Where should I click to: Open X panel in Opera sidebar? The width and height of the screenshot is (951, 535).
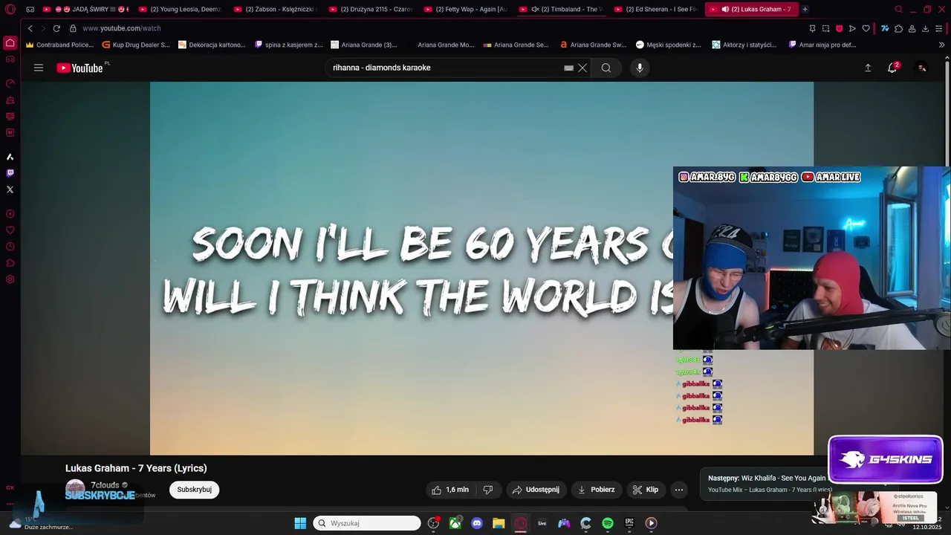(10, 189)
